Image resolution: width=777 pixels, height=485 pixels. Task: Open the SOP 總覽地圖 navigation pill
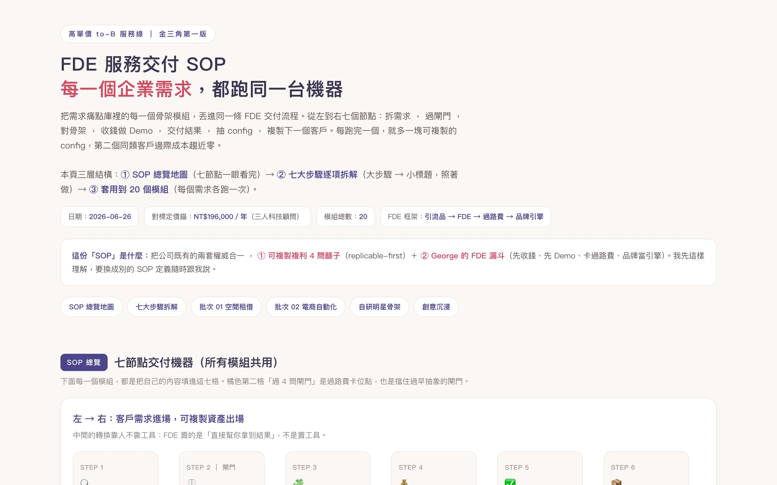[x=91, y=307]
